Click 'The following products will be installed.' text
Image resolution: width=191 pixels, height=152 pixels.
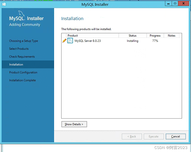pos(86,29)
